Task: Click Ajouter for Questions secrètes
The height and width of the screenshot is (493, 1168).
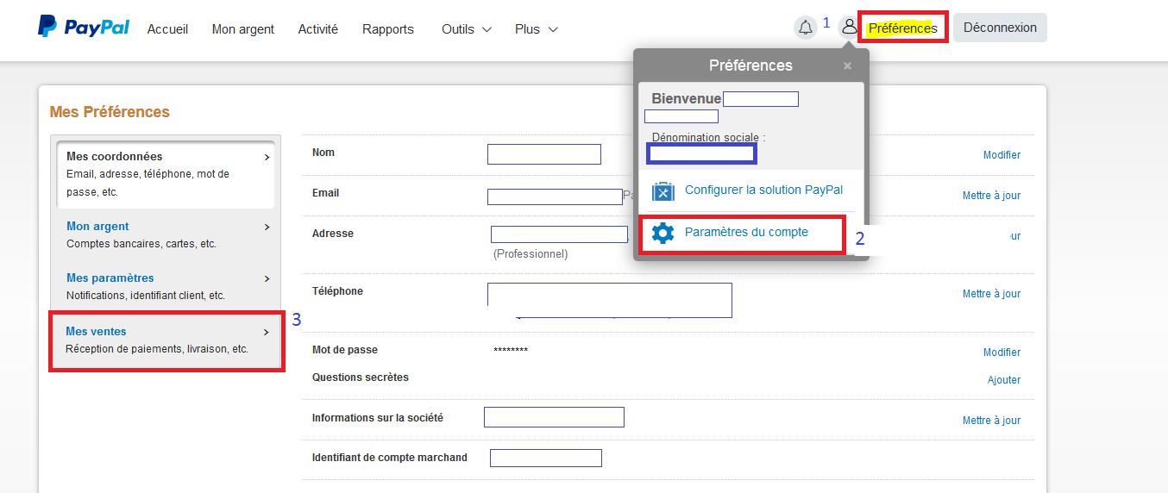Action: pos(1003,380)
